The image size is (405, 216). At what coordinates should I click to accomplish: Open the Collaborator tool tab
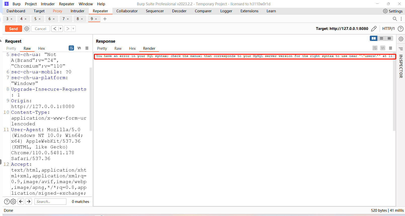coord(127,11)
